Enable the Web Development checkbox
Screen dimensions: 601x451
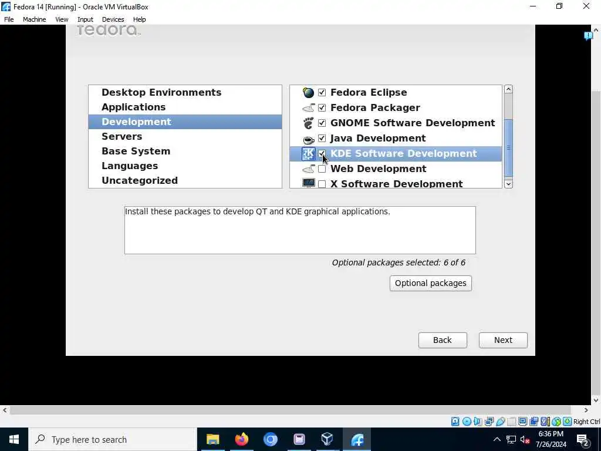click(322, 169)
